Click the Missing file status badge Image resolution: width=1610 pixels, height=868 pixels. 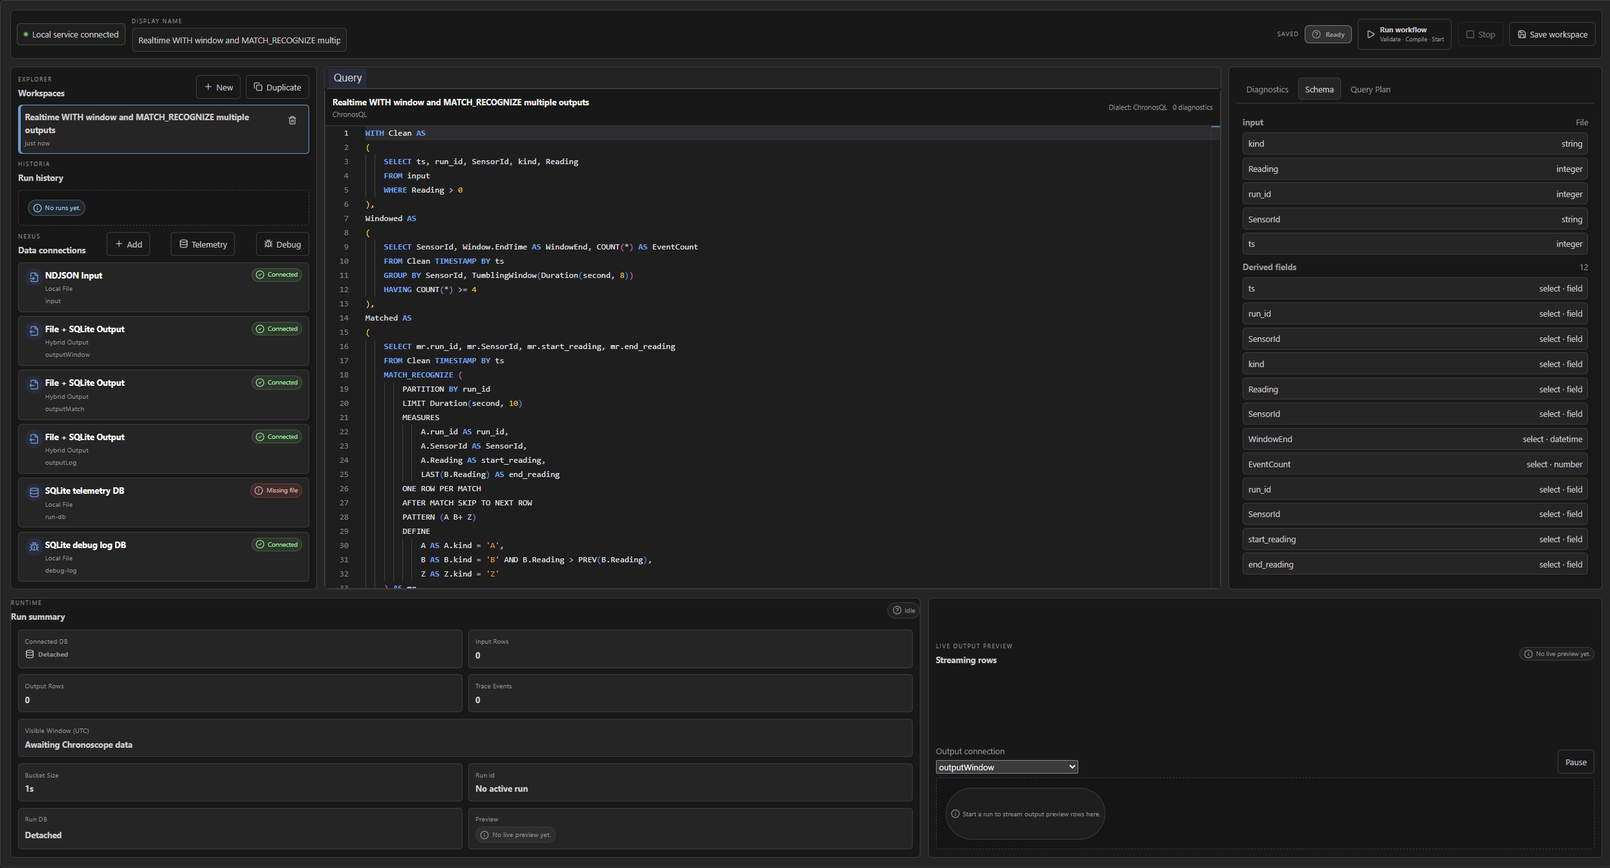pos(276,491)
